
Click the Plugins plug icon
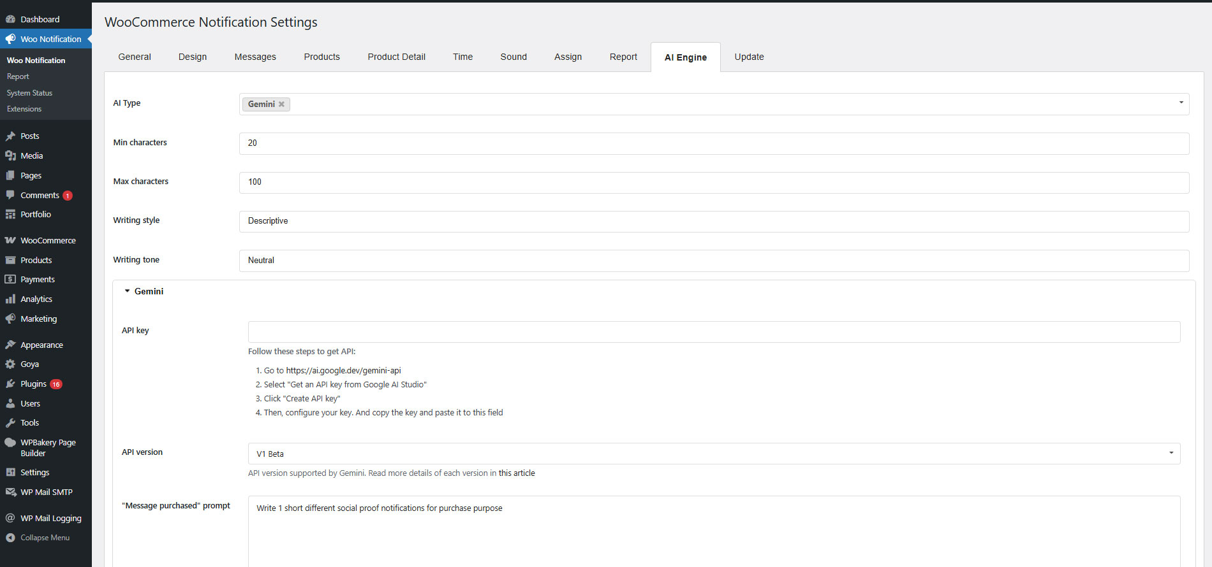[x=10, y=384]
